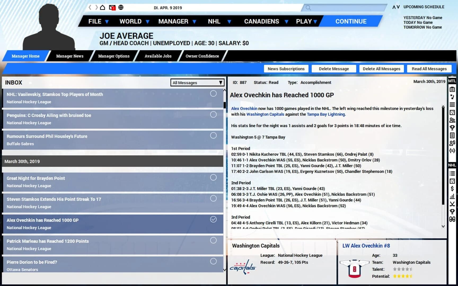Select the MTL finances dollar icon in sidebar
458x286 pixels.
(452, 143)
